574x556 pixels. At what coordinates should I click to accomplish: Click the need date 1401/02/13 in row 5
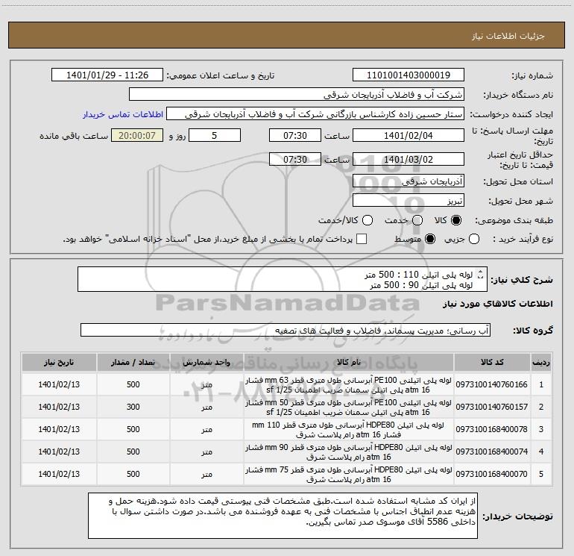click(x=59, y=474)
